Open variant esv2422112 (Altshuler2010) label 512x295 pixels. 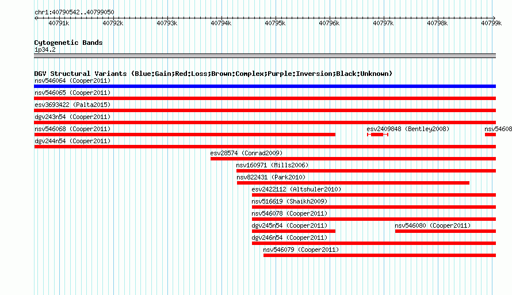tap(296, 189)
